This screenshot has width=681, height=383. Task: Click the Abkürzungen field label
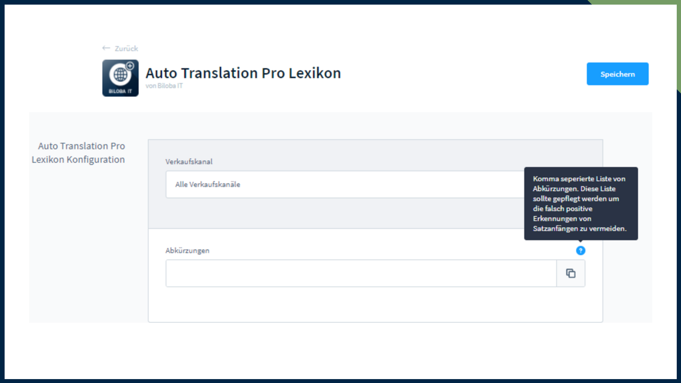tap(188, 251)
